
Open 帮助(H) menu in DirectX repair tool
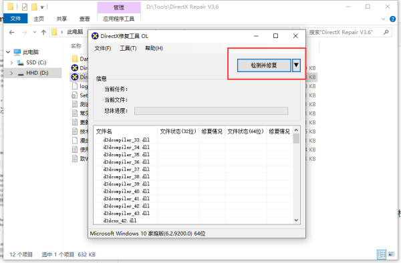coord(154,48)
